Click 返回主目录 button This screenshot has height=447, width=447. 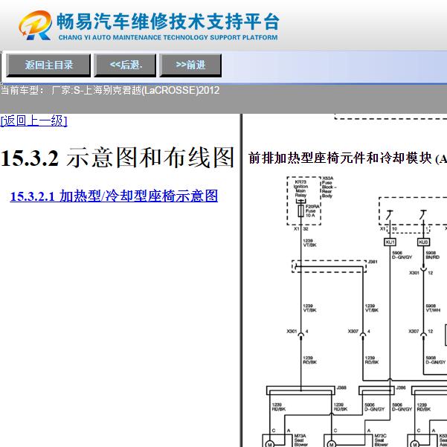click(48, 65)
